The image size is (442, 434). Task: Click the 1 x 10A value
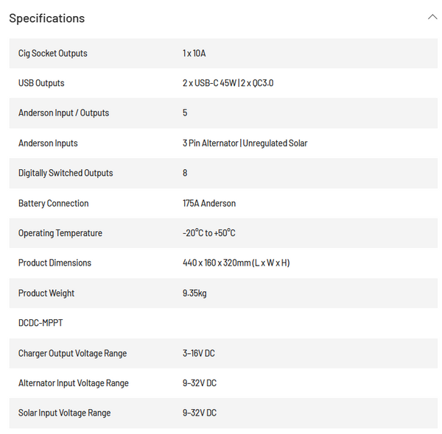tap(194, 53)
